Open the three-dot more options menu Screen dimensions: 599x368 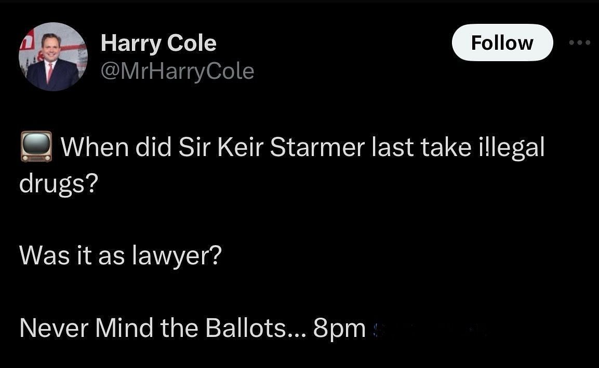click(x=580, y=43)
